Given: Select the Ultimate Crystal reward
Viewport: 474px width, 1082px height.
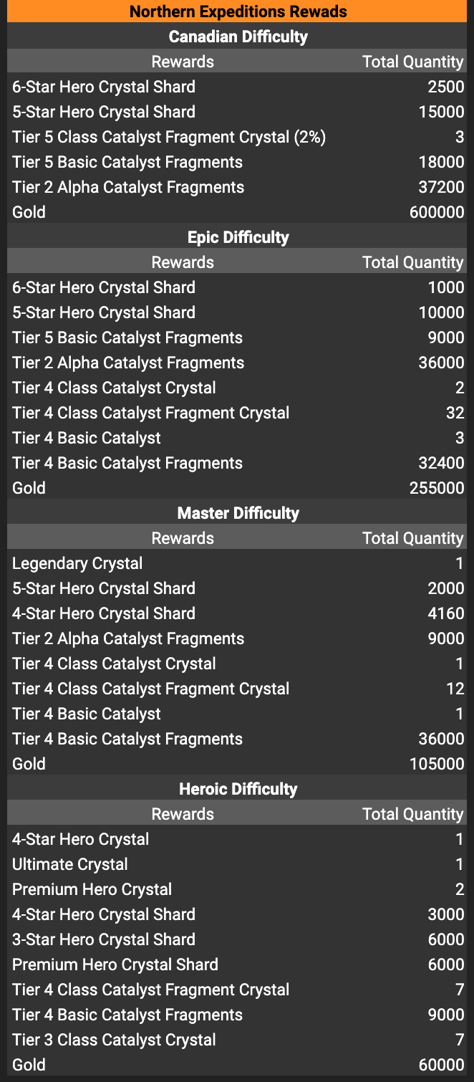Looking at the screenshot, I should pyautogui.click(x=70, y=864).
